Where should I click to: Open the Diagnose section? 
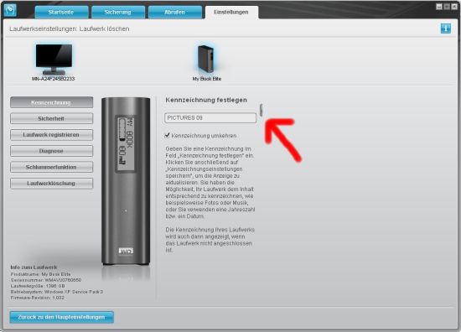[51, 151]
